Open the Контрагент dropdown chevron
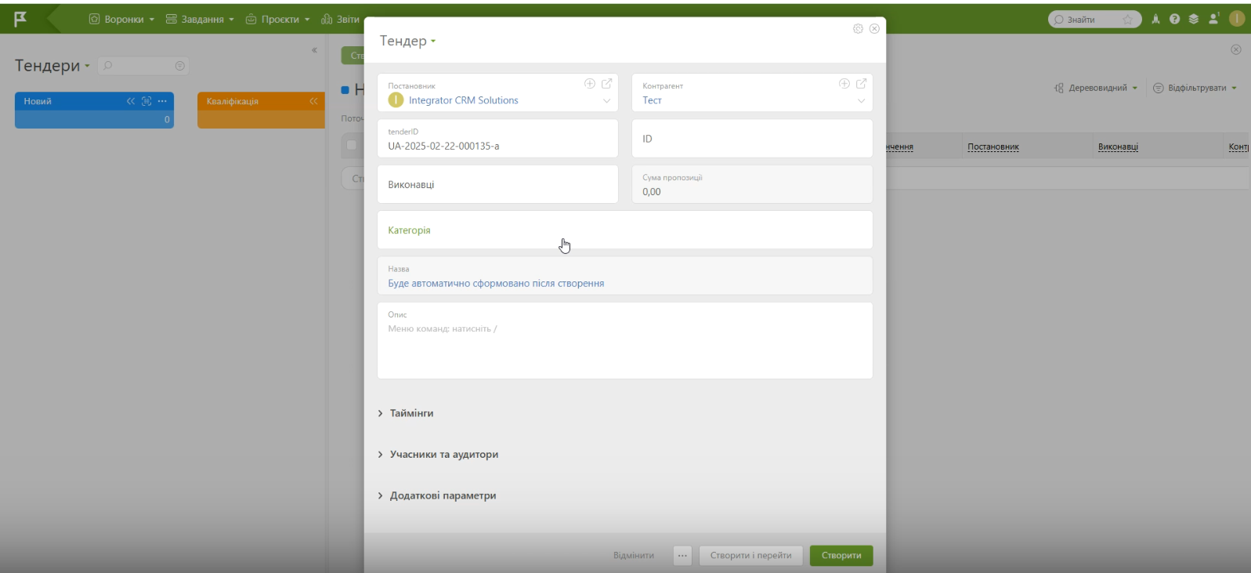This screenshot has width=1251, height=573. pos(861,101)
